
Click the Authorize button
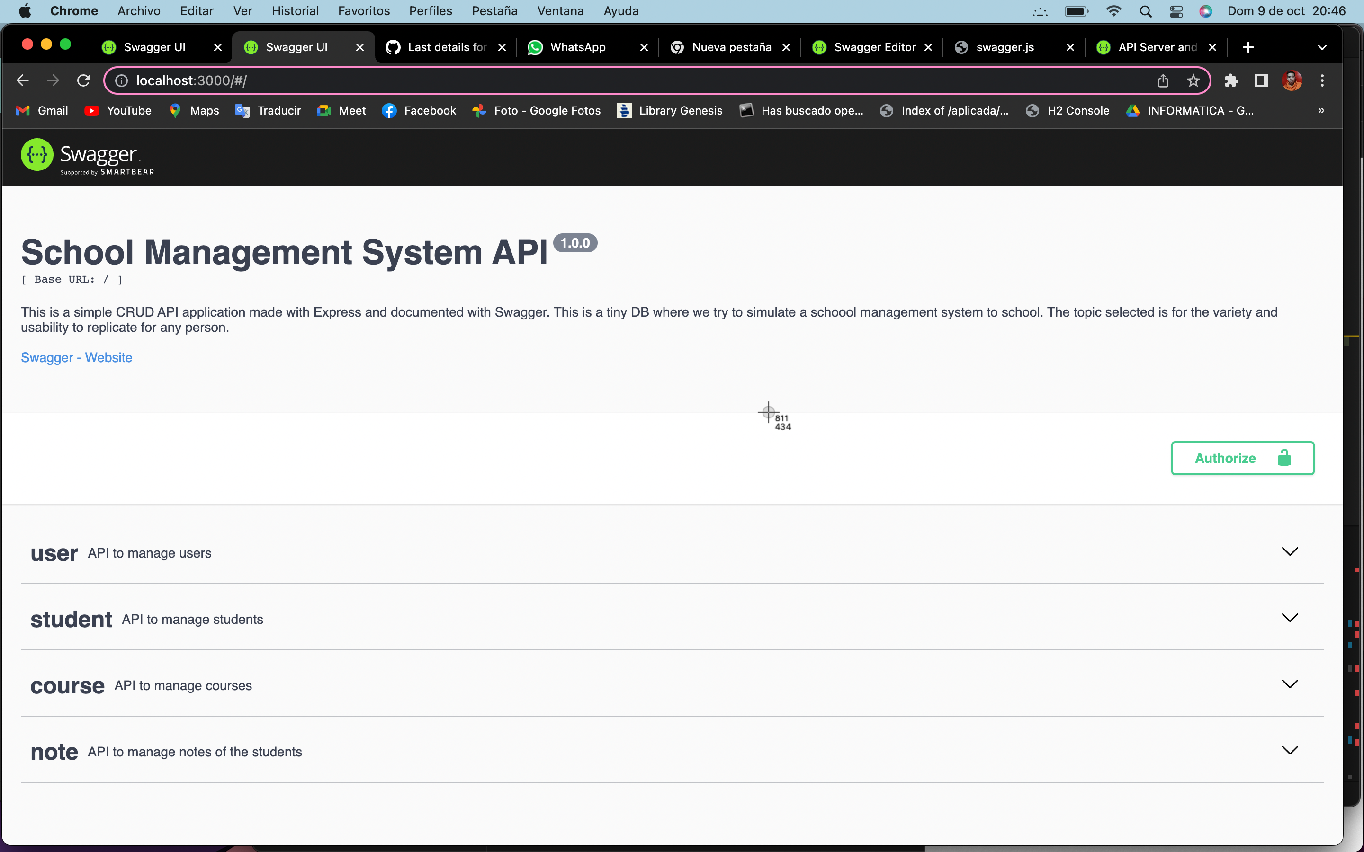tap(1241, 458)
